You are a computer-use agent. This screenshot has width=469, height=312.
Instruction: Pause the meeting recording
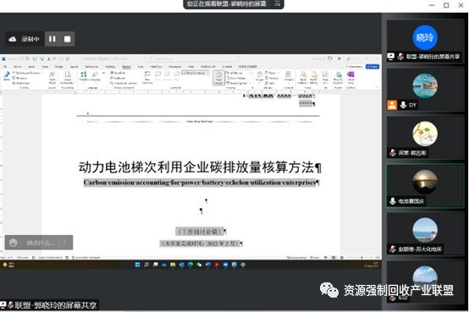[52, 39]
